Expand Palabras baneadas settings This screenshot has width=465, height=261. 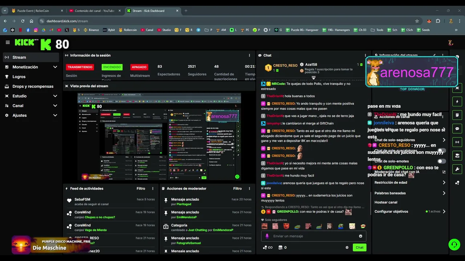tap(410, 193)
